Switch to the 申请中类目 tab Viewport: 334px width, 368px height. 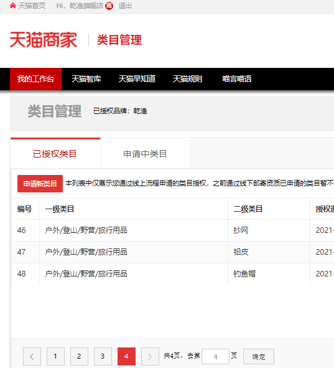coord(146,154)
